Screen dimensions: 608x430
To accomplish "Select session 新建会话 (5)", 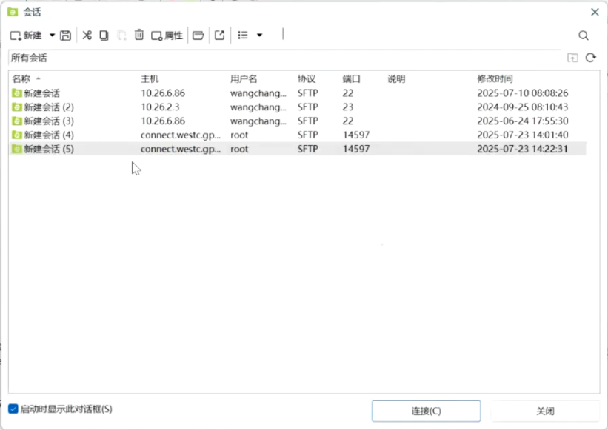I will click(x=298, y=149).
